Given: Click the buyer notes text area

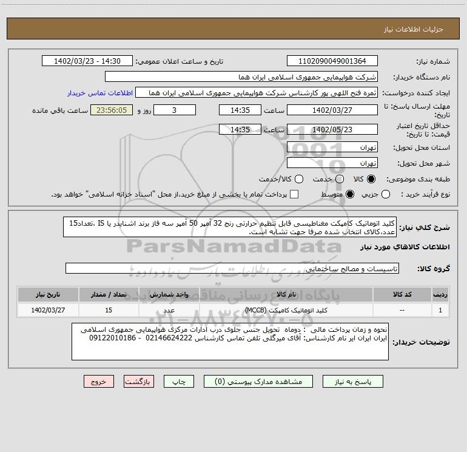Looking at the screenshot, I should point(230,342).
